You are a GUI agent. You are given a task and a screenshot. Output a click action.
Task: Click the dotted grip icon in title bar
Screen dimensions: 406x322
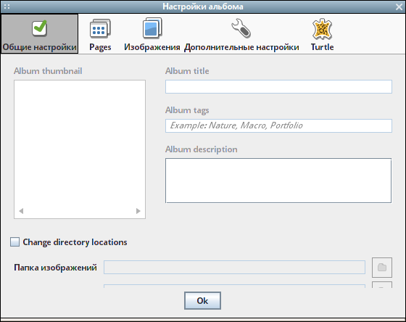click(x=7, y=7)
